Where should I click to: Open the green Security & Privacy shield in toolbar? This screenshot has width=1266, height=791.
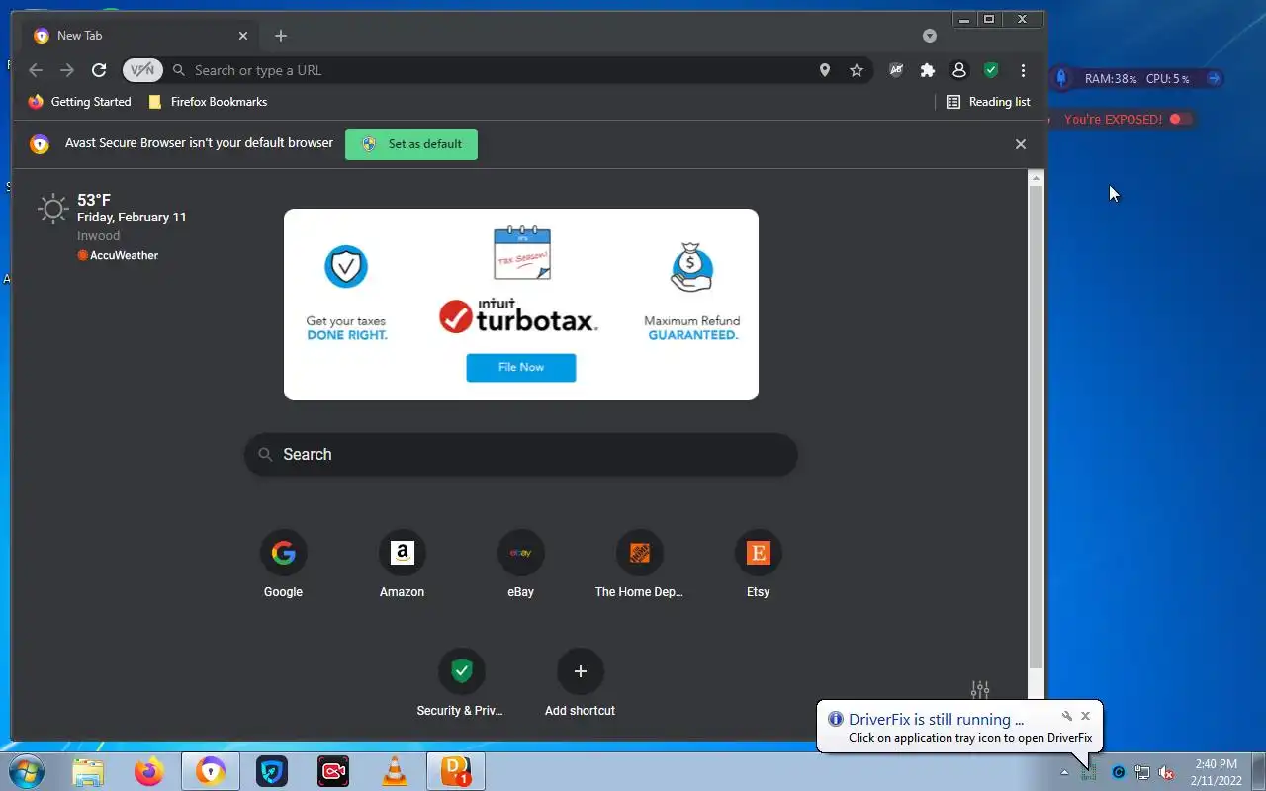point(990,70)
